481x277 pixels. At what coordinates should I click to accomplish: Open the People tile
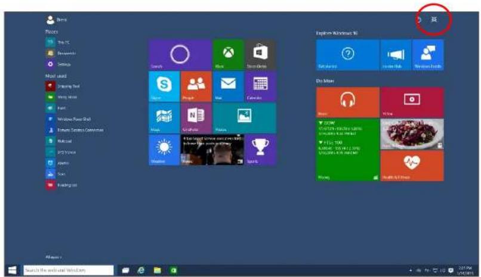[196, 86]
